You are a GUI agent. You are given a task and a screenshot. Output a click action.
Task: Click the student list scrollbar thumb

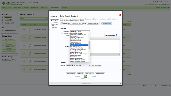[x=89, y=45]
